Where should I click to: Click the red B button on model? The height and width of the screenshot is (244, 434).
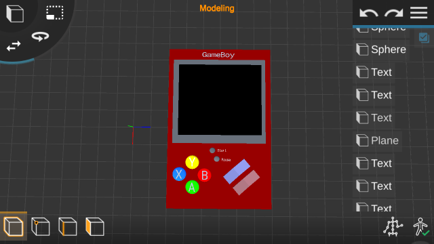[205, 175]
